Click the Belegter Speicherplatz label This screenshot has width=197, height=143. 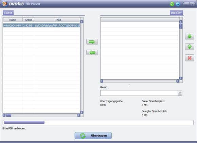coord(155,111)
